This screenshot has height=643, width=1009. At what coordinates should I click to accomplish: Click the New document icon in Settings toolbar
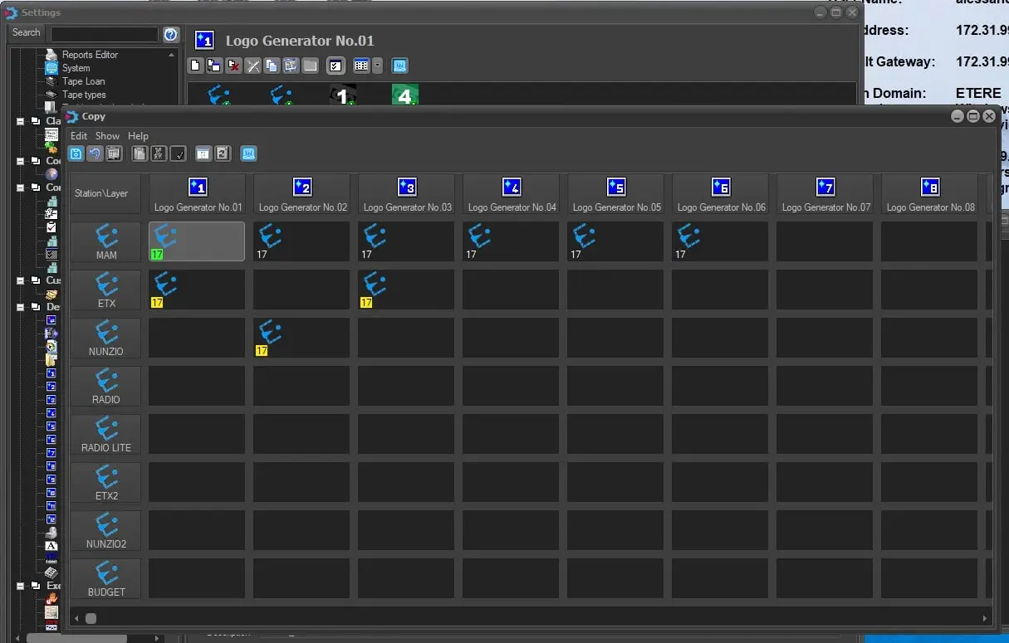tap(196, 66)
